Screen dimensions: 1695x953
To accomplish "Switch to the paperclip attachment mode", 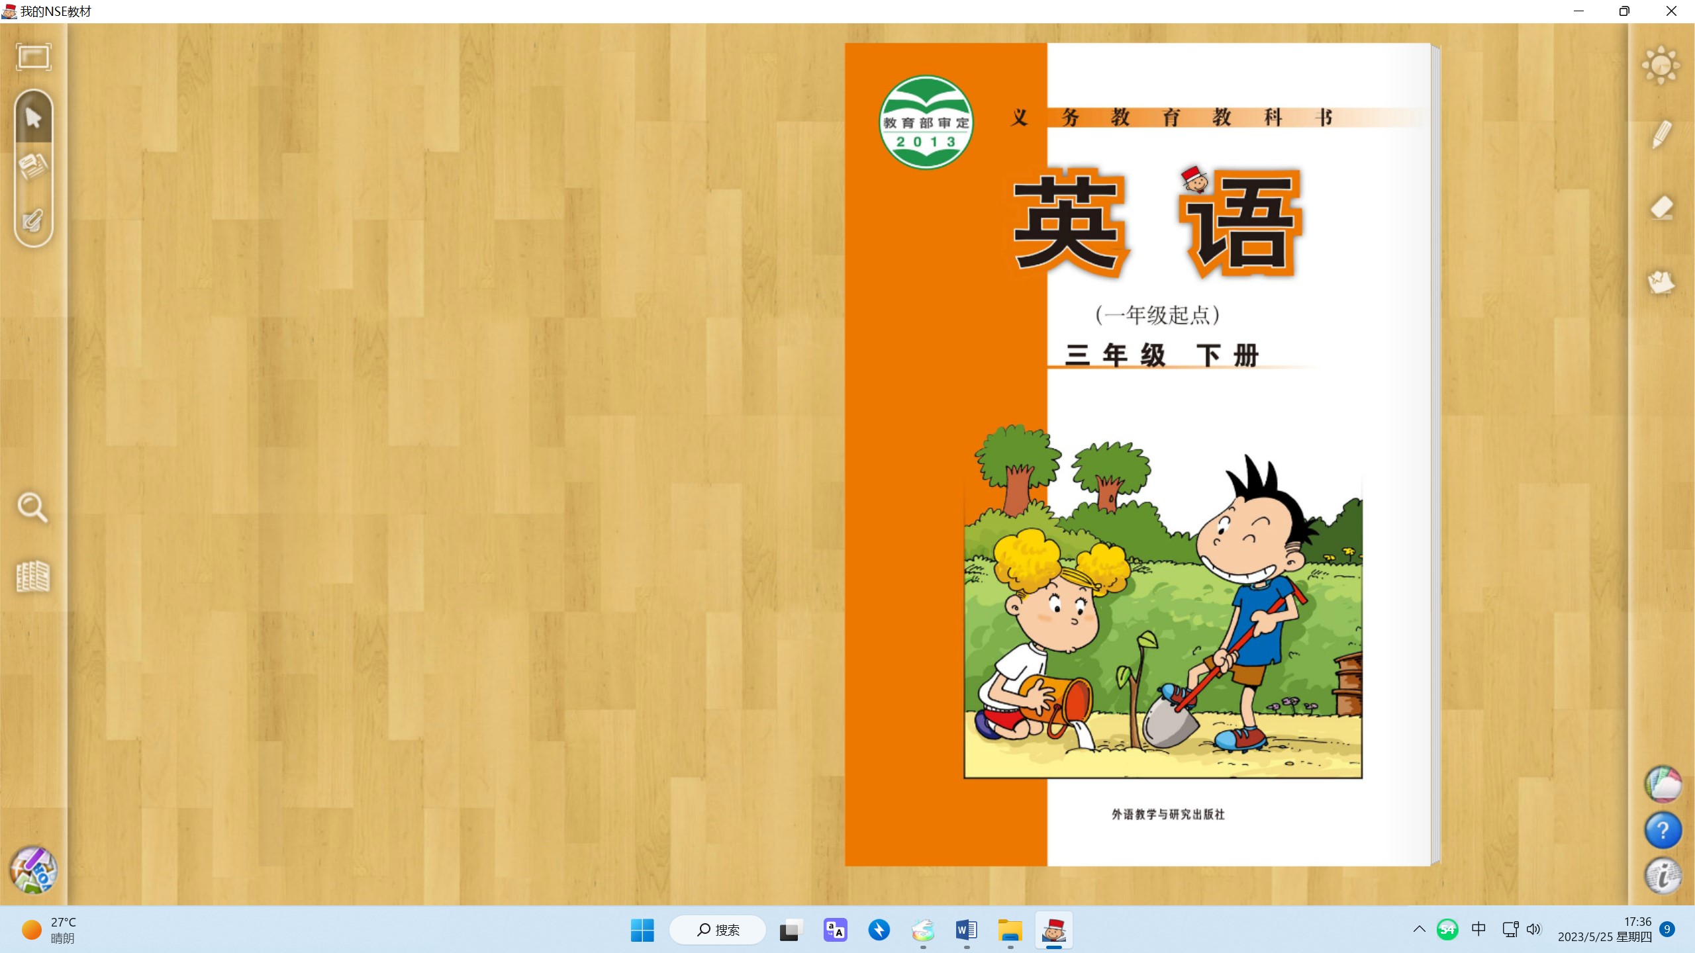I will click(33, 220).
